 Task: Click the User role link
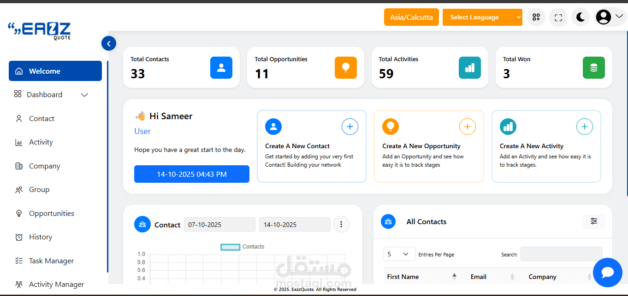click(x=142, y=131)
